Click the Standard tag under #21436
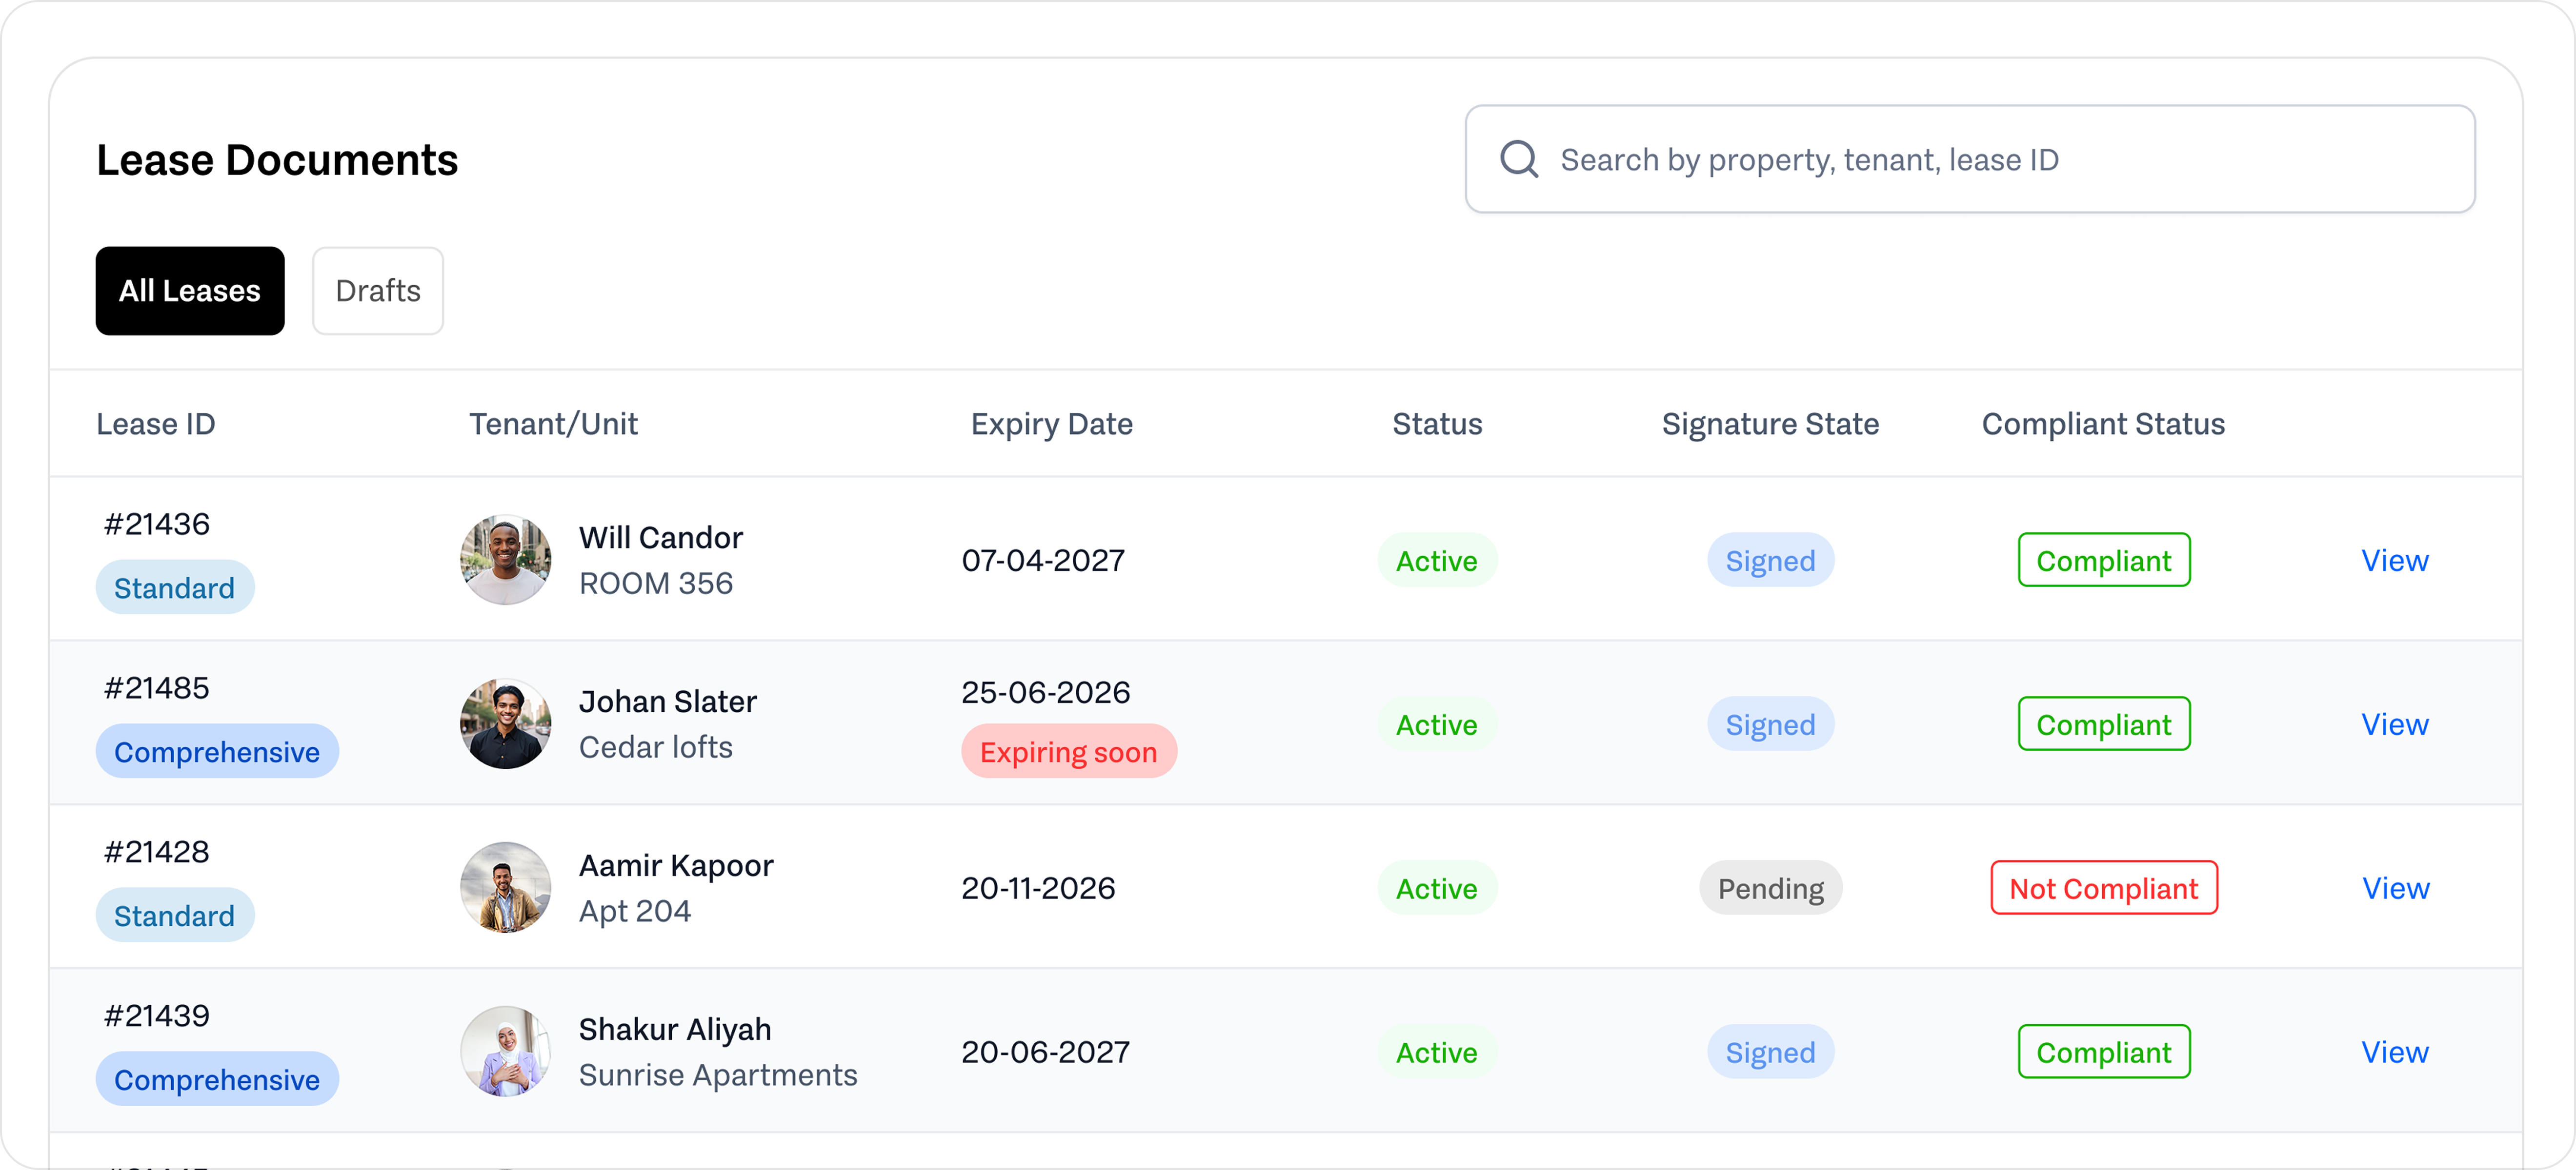Image resolution: width=2576 pixels, height=1170 pixels. click(175, 587)
